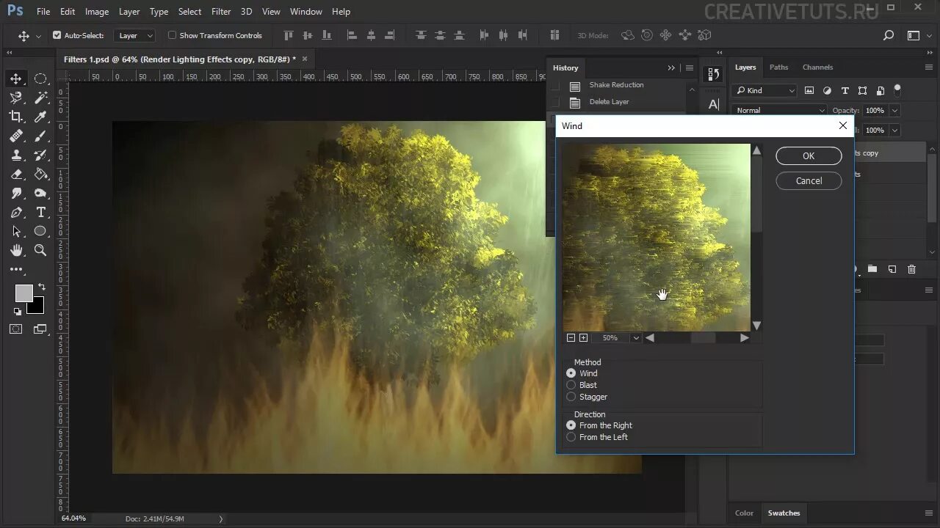
Task: Toggle Show Transform Controls
Action: [x=173, y=35]
